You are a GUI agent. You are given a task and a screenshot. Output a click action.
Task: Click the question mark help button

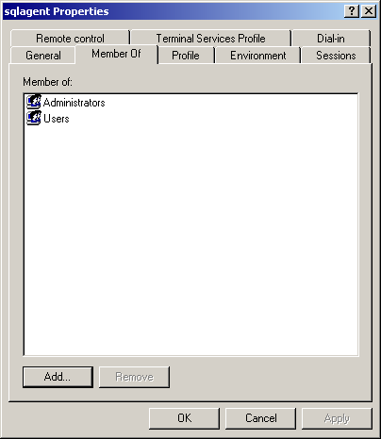352,11
